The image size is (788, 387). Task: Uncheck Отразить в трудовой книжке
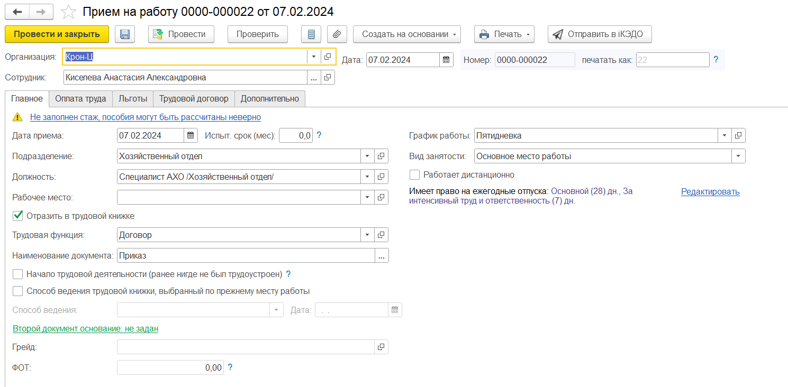click(18, 216)
